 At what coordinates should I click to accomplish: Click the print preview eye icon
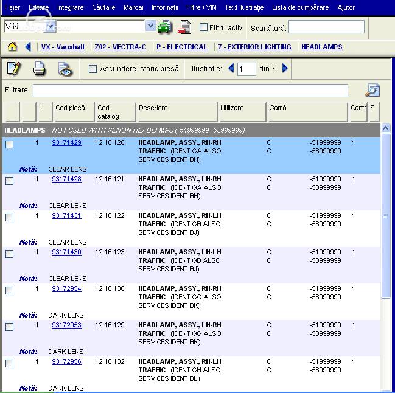click(65, 69)
